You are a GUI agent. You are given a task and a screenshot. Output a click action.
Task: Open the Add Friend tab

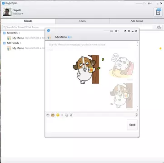point(137,21)
